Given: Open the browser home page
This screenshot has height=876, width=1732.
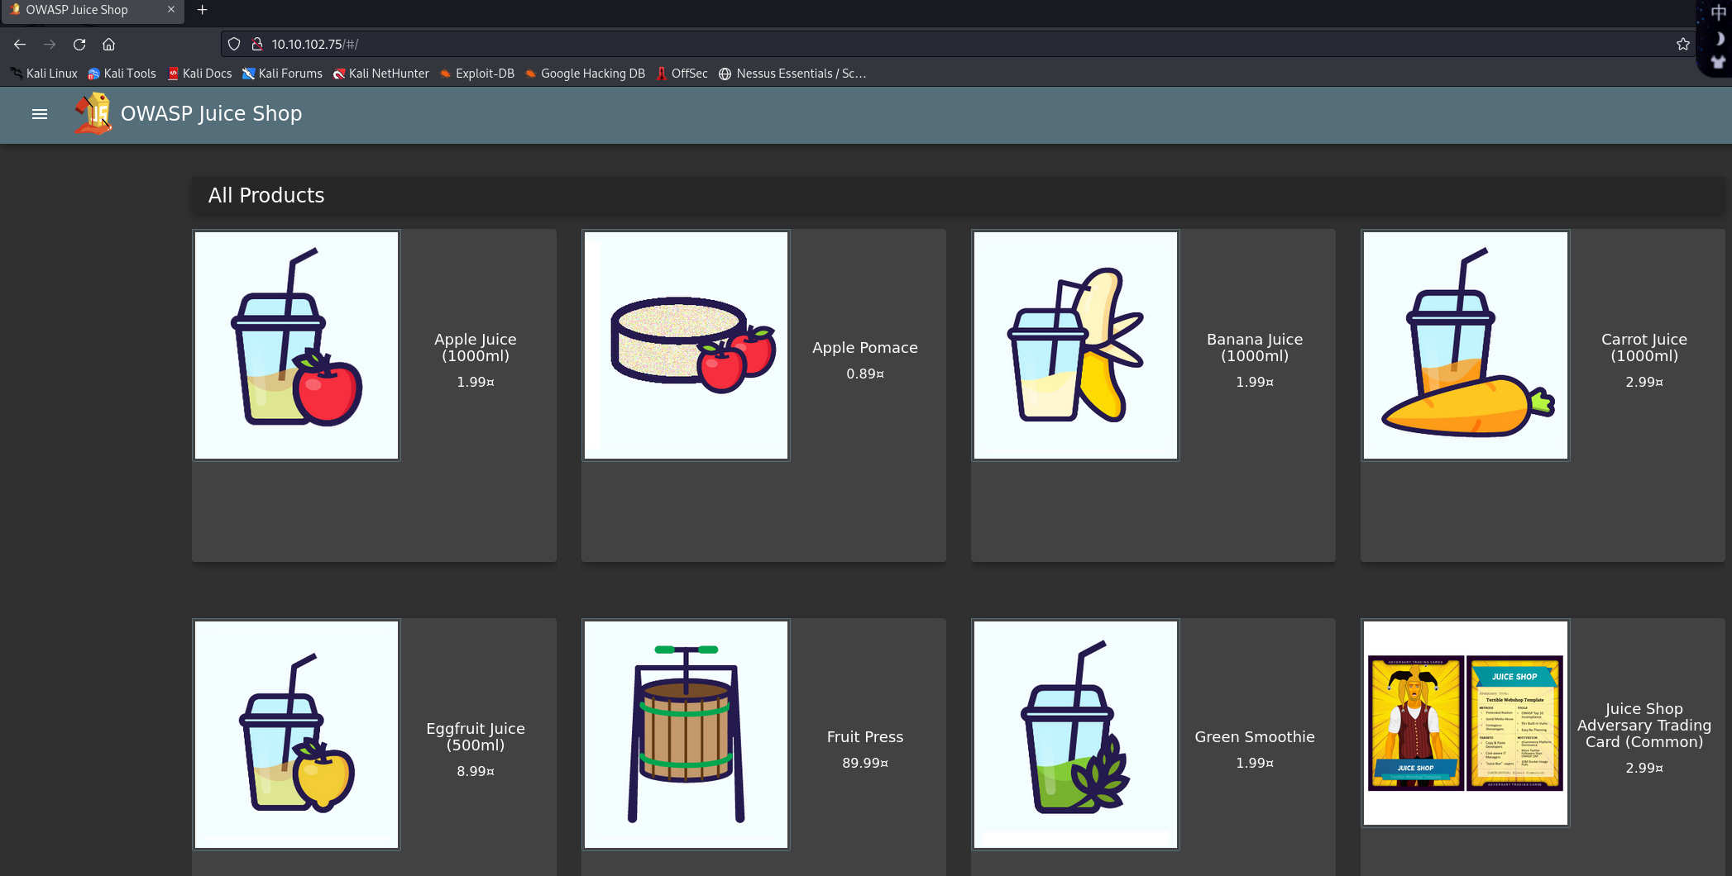Looking at the screenshot, I should [108, 45].
